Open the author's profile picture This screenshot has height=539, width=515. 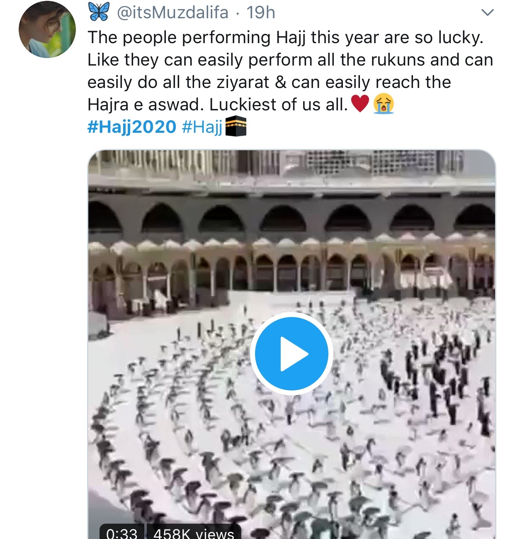coord(47,29)
